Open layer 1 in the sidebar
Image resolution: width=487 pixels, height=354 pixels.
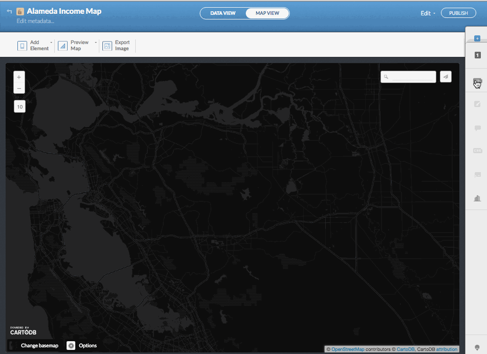point(477,55)
